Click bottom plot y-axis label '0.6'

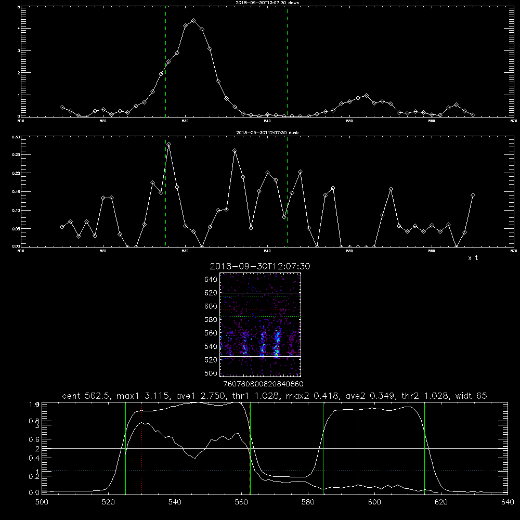(x=34, y=440)
